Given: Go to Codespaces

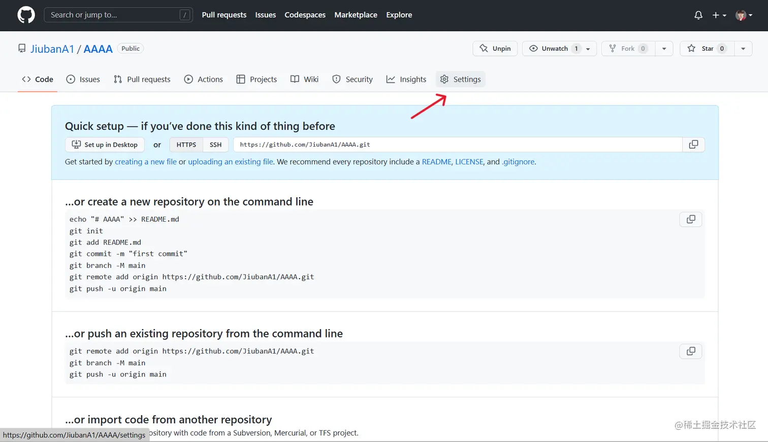Looking at the screenshot, I should coord(305,15).
